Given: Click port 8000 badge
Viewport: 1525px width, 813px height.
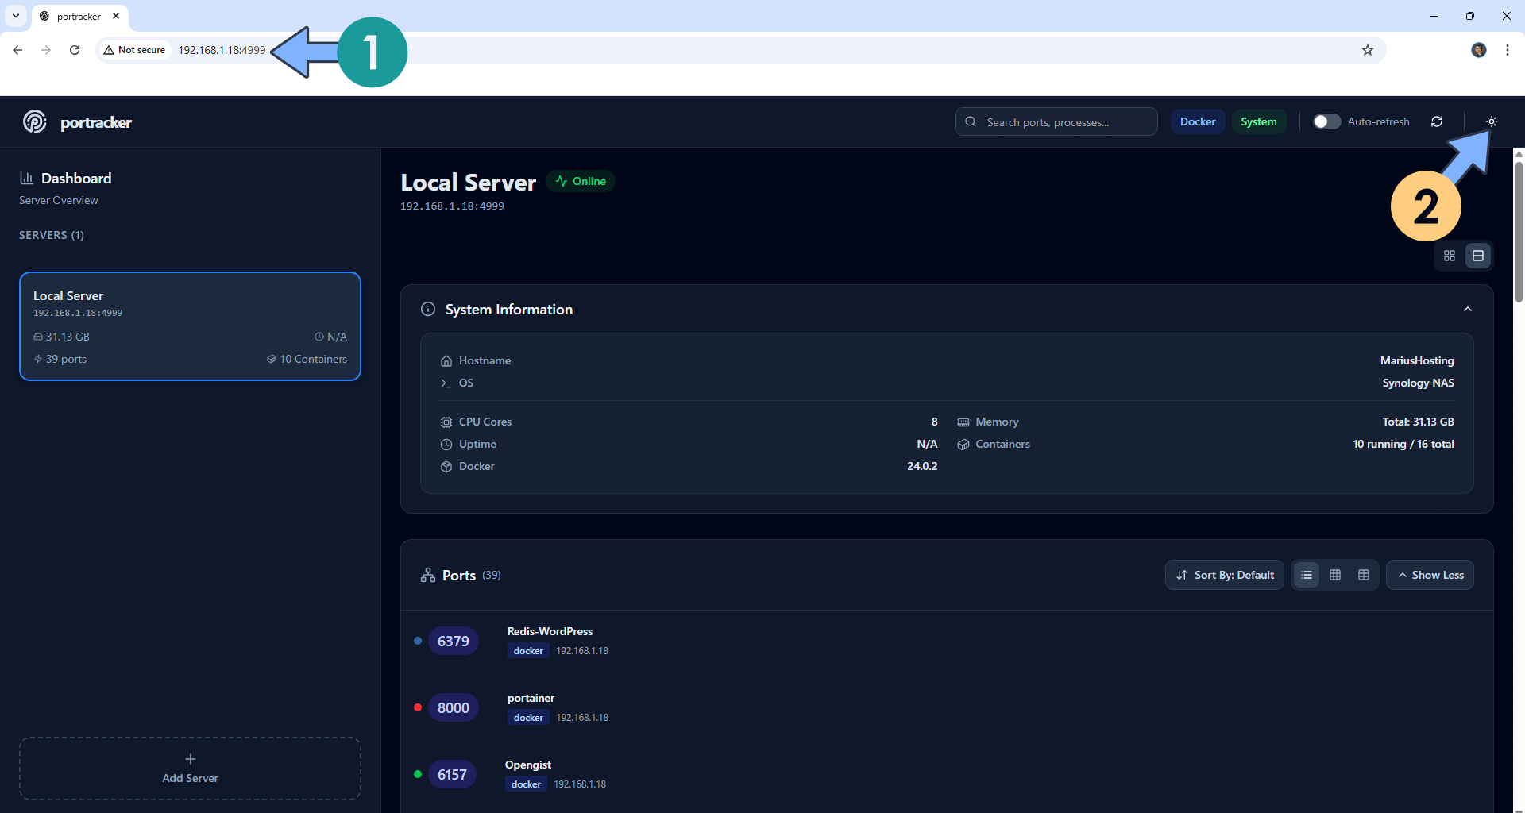Looking at the screenshot, I should coord(454,707).
